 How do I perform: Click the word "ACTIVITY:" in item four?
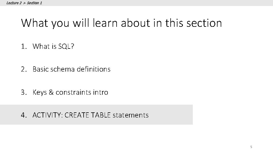coord(48,115)
